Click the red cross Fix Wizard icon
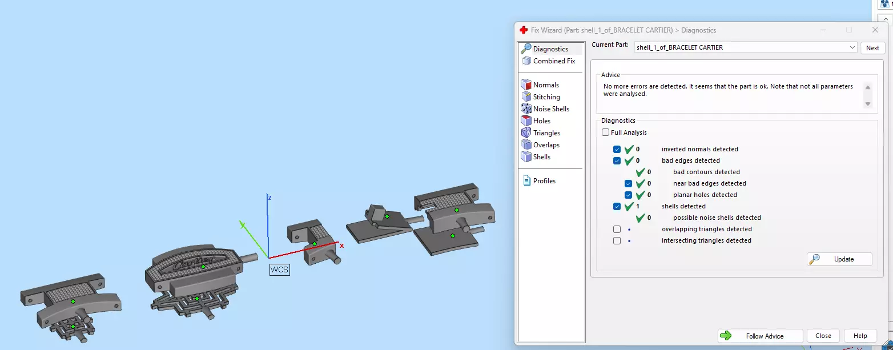The image size is (893, 350). [524, 30]
